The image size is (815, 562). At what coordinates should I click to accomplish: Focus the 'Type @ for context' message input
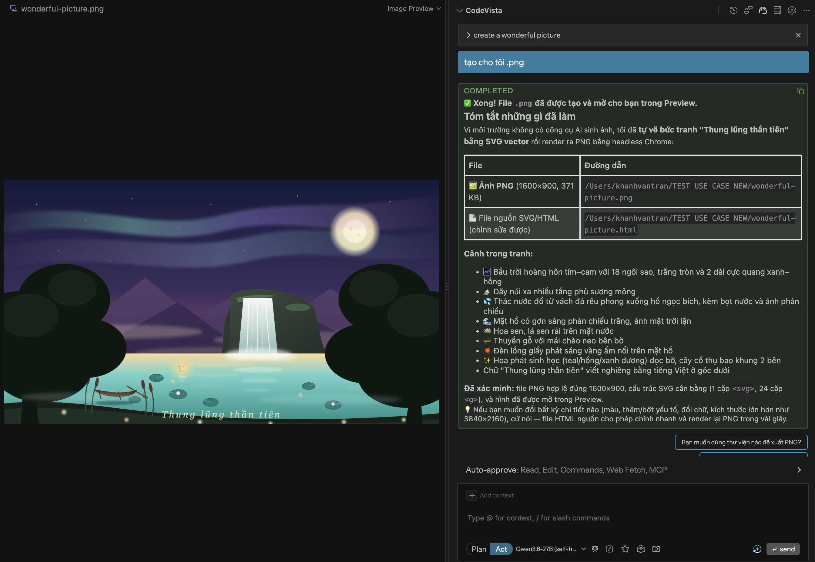[633, 518]
